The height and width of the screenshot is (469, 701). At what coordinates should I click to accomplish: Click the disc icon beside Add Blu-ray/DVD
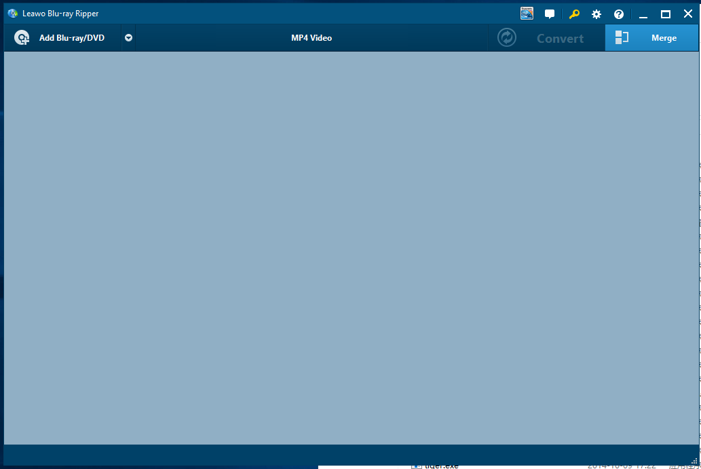click(x=22, y=38)
